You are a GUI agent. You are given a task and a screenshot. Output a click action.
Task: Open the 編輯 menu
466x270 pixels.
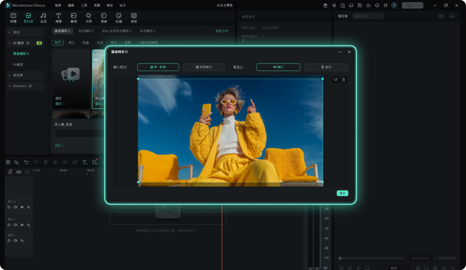click(x=71, y=5)
